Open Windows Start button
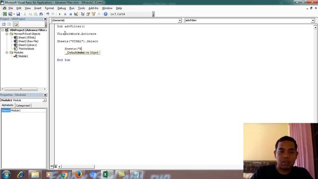The width and height of the screenshot is (318, 179). [x=6, y=175]
